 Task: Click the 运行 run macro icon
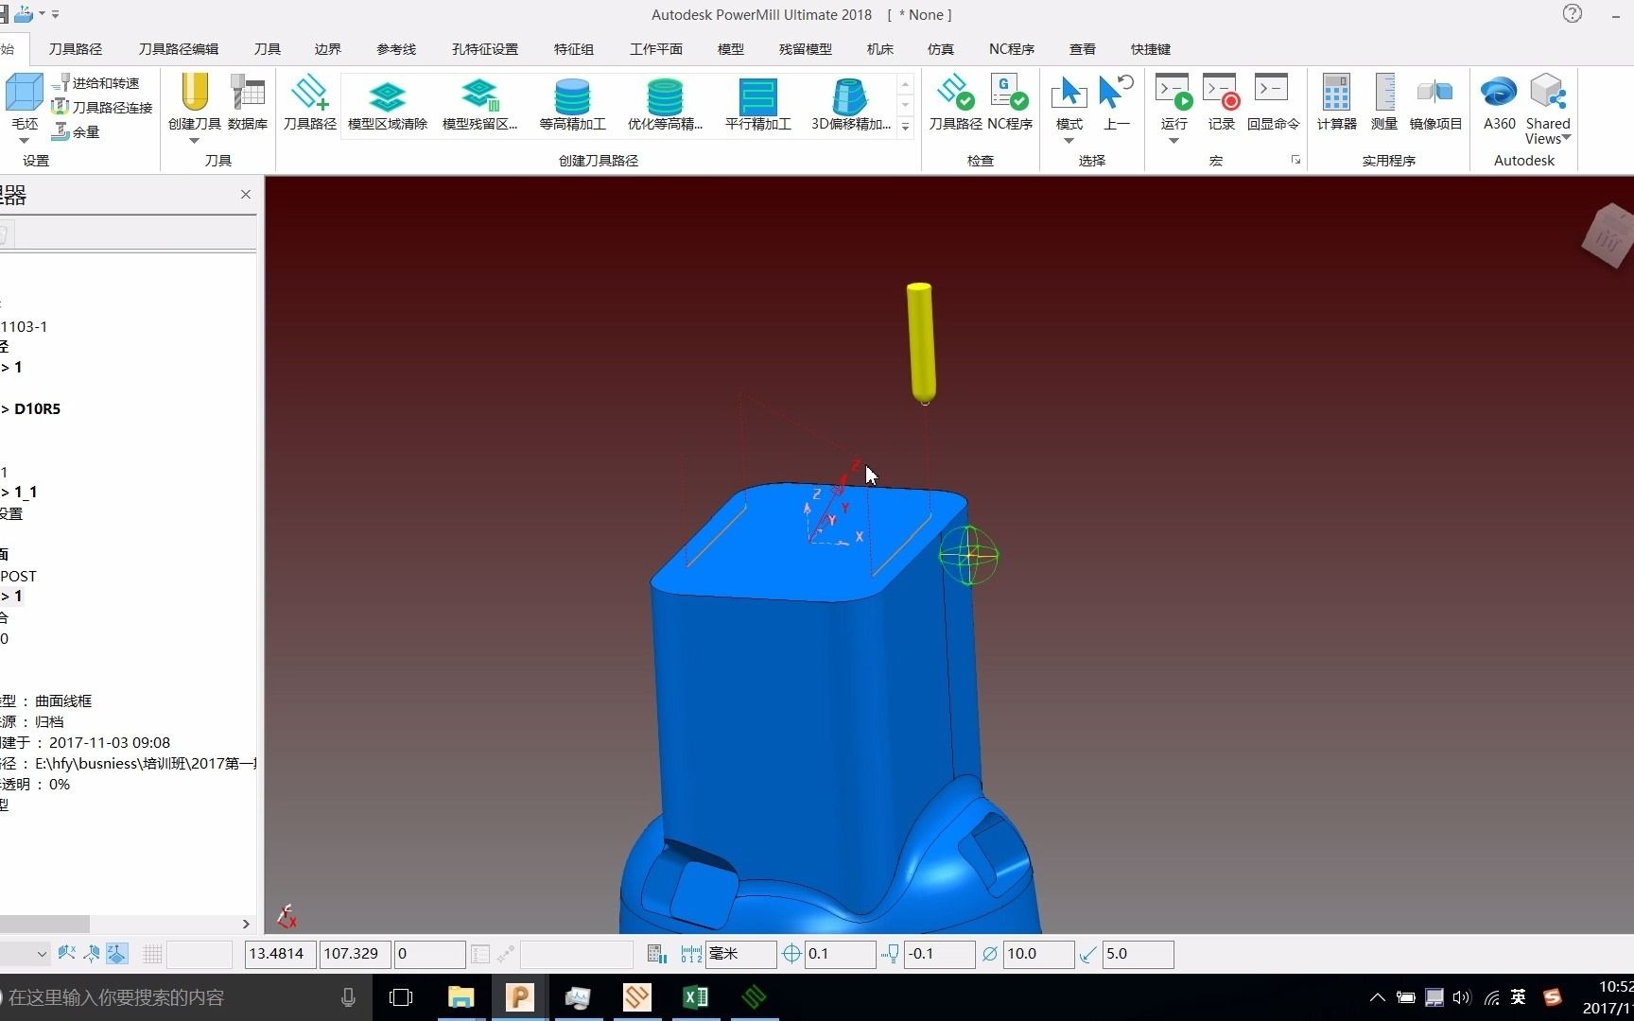pyautogui.click(x=1173, y=93)
